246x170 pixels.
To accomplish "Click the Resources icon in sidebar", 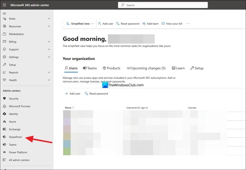I will [4, 26].
